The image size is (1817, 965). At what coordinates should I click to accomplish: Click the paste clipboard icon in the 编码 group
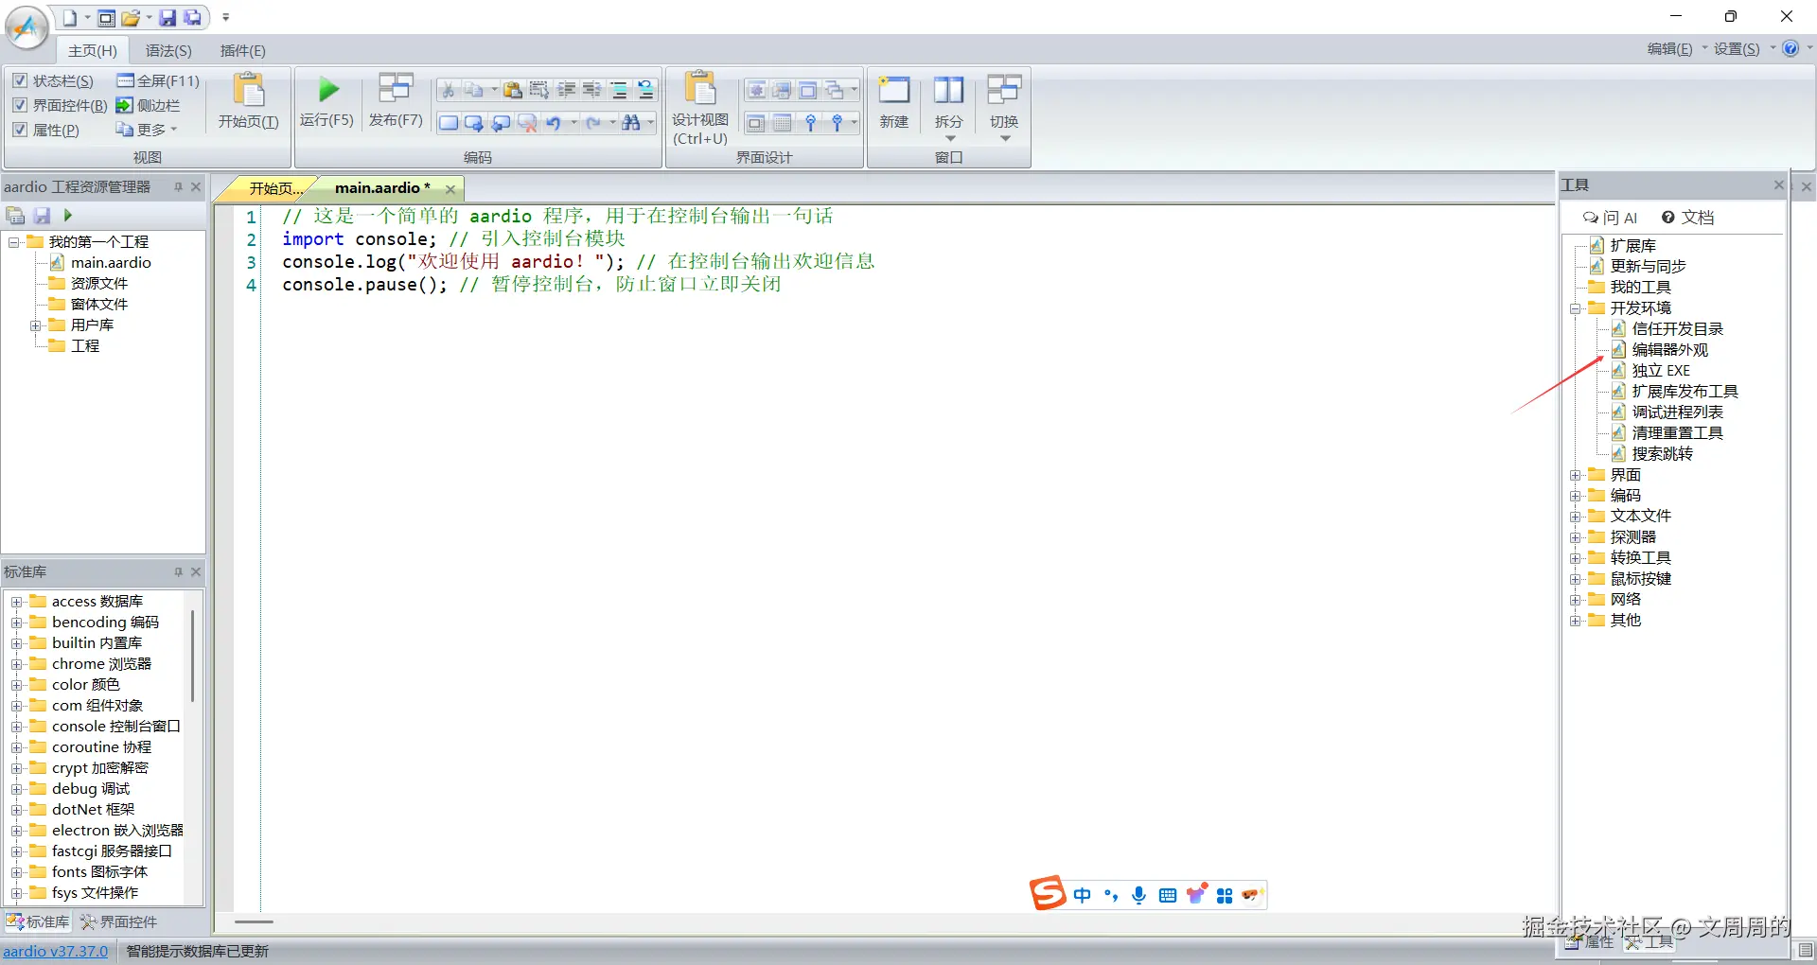pos(512,90)
